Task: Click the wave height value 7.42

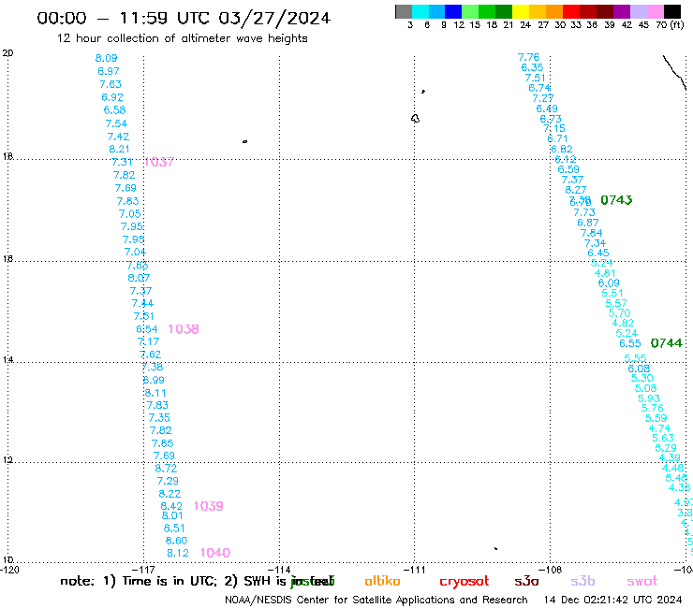Action: click(118, 137)
